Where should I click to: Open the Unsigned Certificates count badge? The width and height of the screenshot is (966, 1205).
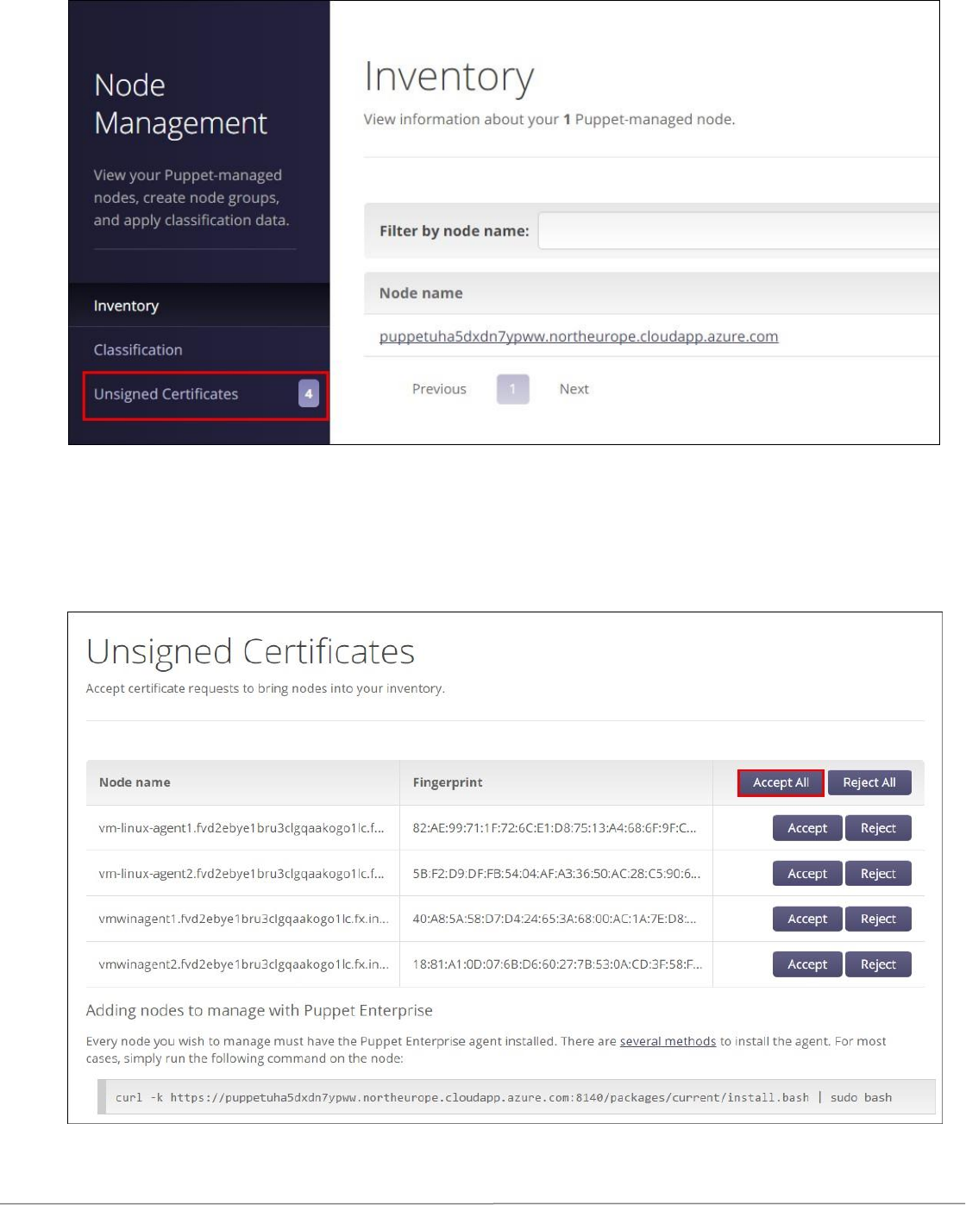tap(309, 393)
